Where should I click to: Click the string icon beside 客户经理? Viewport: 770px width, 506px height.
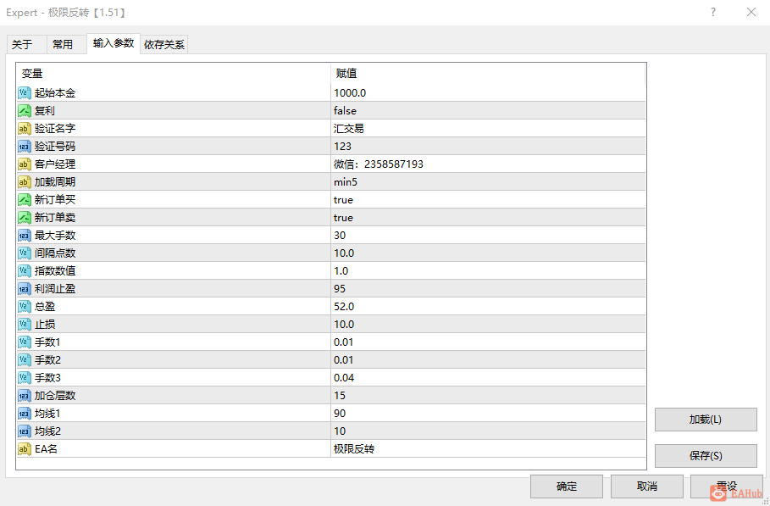[x=25, y=164]
